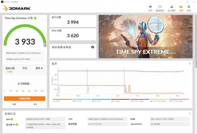
Task: Click the Time Spy Extreme banner image
Action: (145, 36)
